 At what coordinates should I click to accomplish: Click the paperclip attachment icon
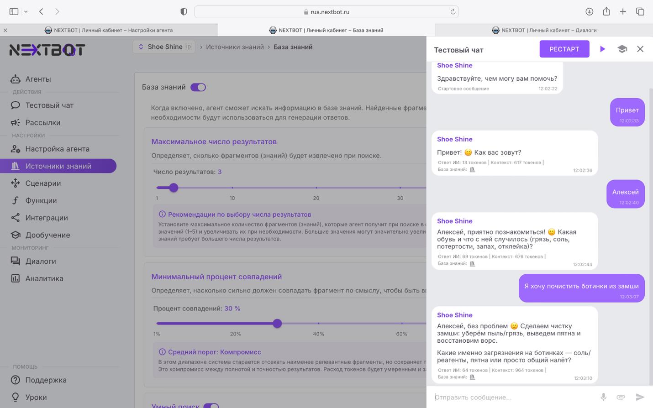point(621,397)
